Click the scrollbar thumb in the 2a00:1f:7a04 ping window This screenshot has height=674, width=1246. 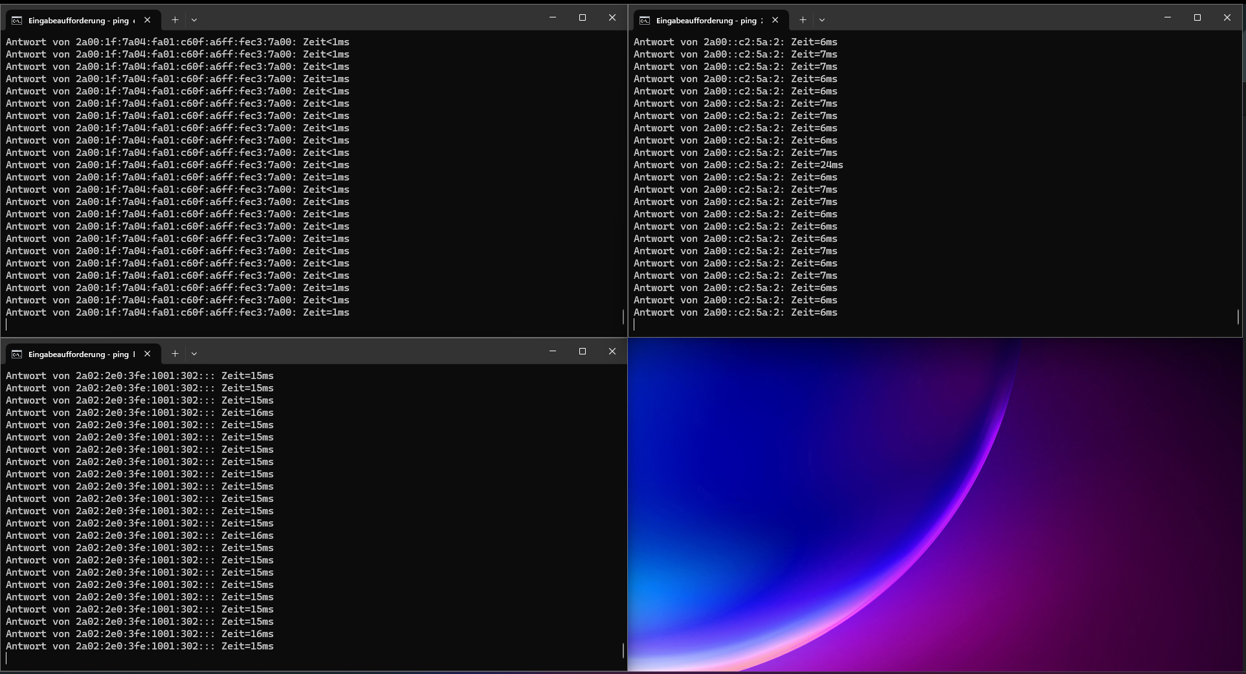pyautogui.click(x=623, y=316)
